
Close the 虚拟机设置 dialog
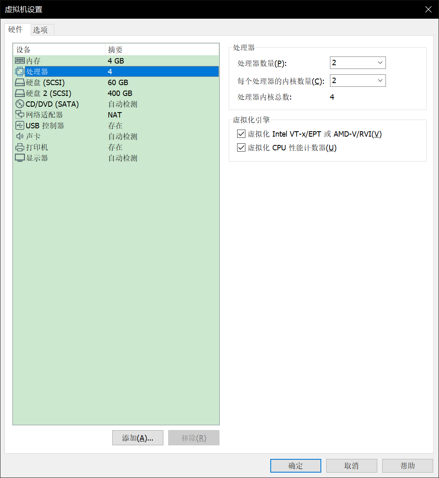(x=428, y=10)
